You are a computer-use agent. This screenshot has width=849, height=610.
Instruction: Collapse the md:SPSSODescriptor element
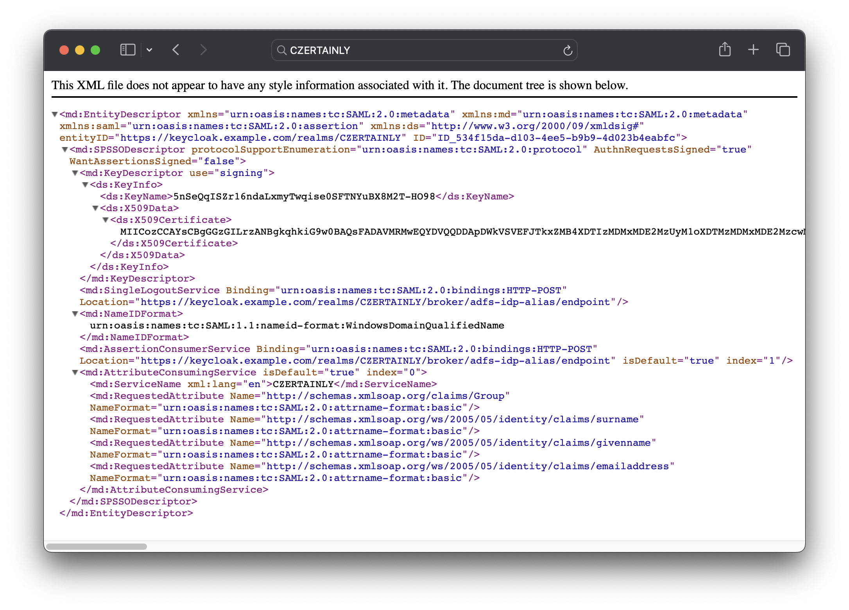pyautogui.click(x=65, y=149)
